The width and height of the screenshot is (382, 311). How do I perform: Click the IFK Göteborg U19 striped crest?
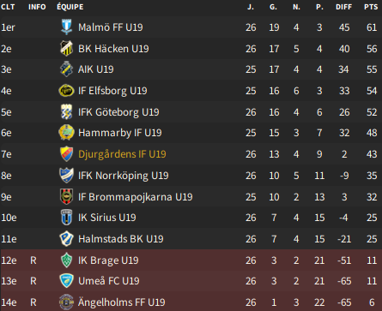(x=67, y=112)
